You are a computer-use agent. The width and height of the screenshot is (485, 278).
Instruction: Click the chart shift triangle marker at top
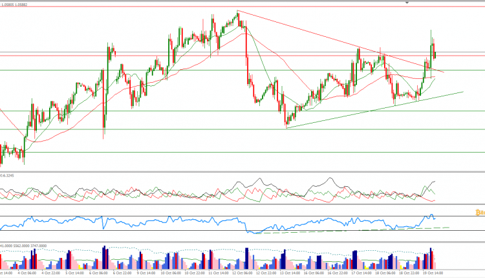point(407,3)
